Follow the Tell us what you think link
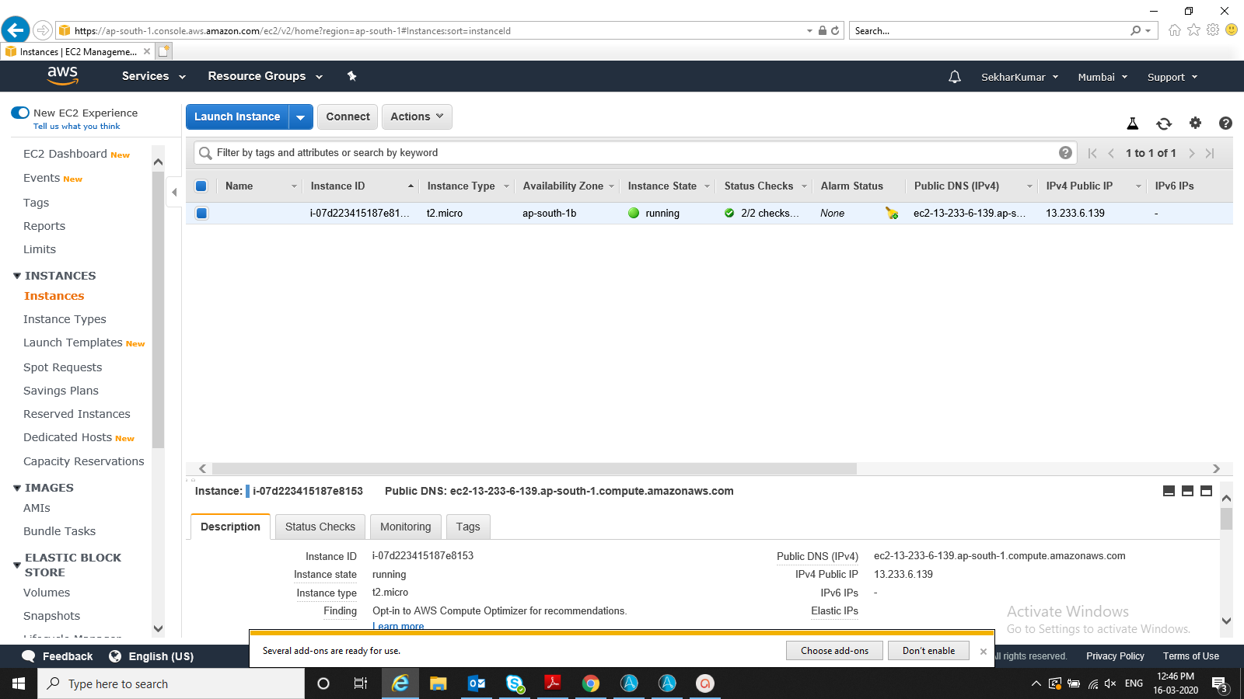The width and height of the screenshot is (1244, 699). click(77, 127)
